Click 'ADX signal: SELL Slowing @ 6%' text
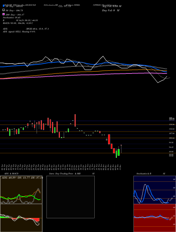This screenshot has width=176, height=232. click(x=19, y=32)
